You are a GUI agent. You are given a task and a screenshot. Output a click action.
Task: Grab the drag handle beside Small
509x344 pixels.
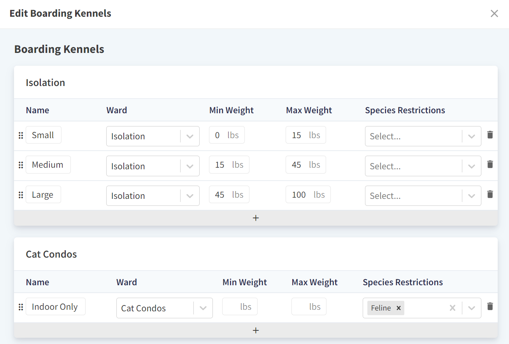point(21,135)
